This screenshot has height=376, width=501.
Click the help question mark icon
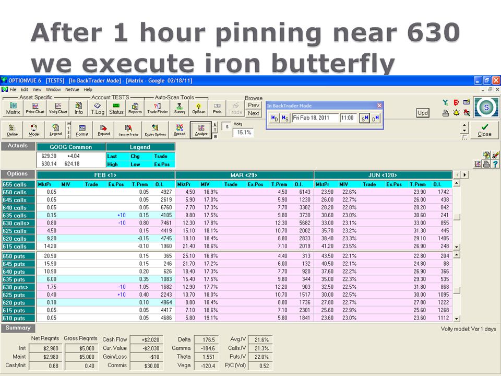pyautogui.click(x=495, y=164)
